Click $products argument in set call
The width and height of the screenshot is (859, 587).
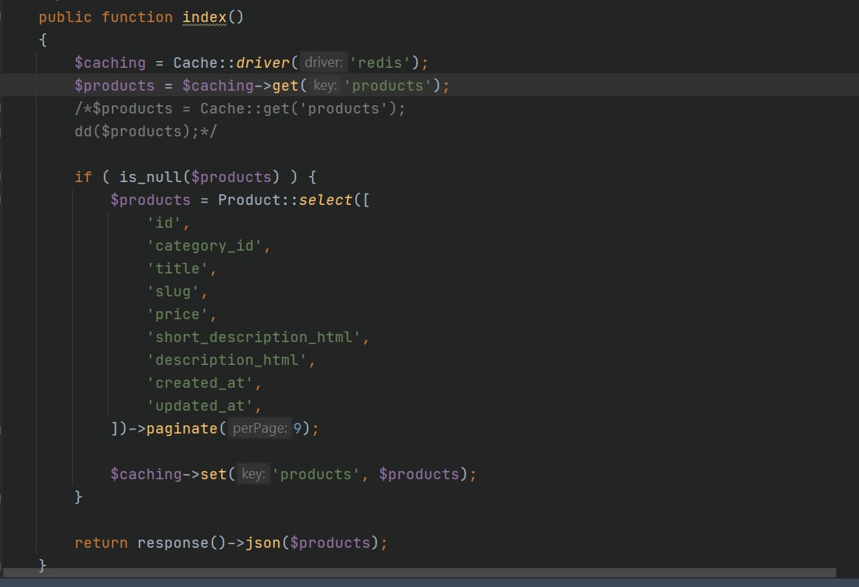419,475
